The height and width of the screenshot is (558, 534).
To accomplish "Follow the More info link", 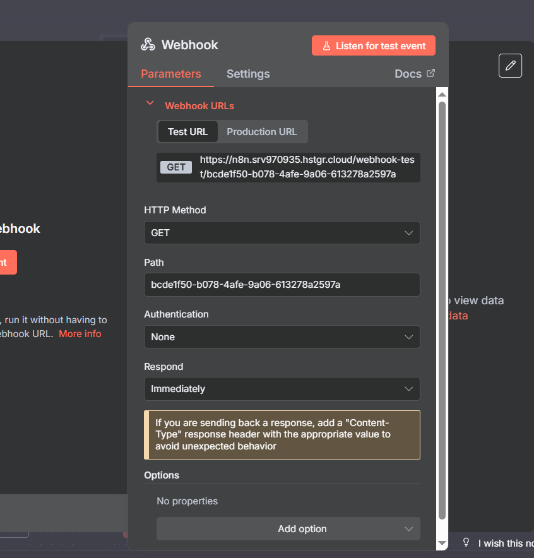I will click(80, 334).
